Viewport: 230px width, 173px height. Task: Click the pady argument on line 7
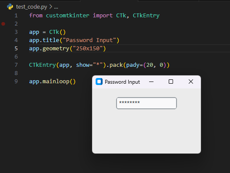tap(133, 65)
